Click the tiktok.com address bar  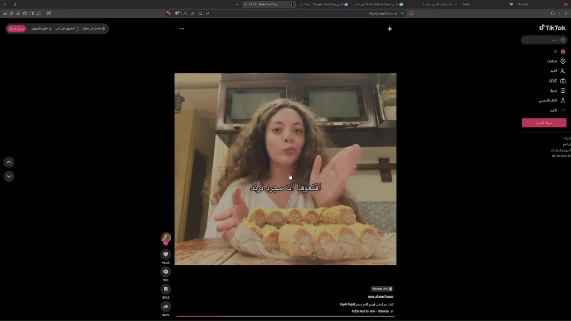click(x=383, y=13)
